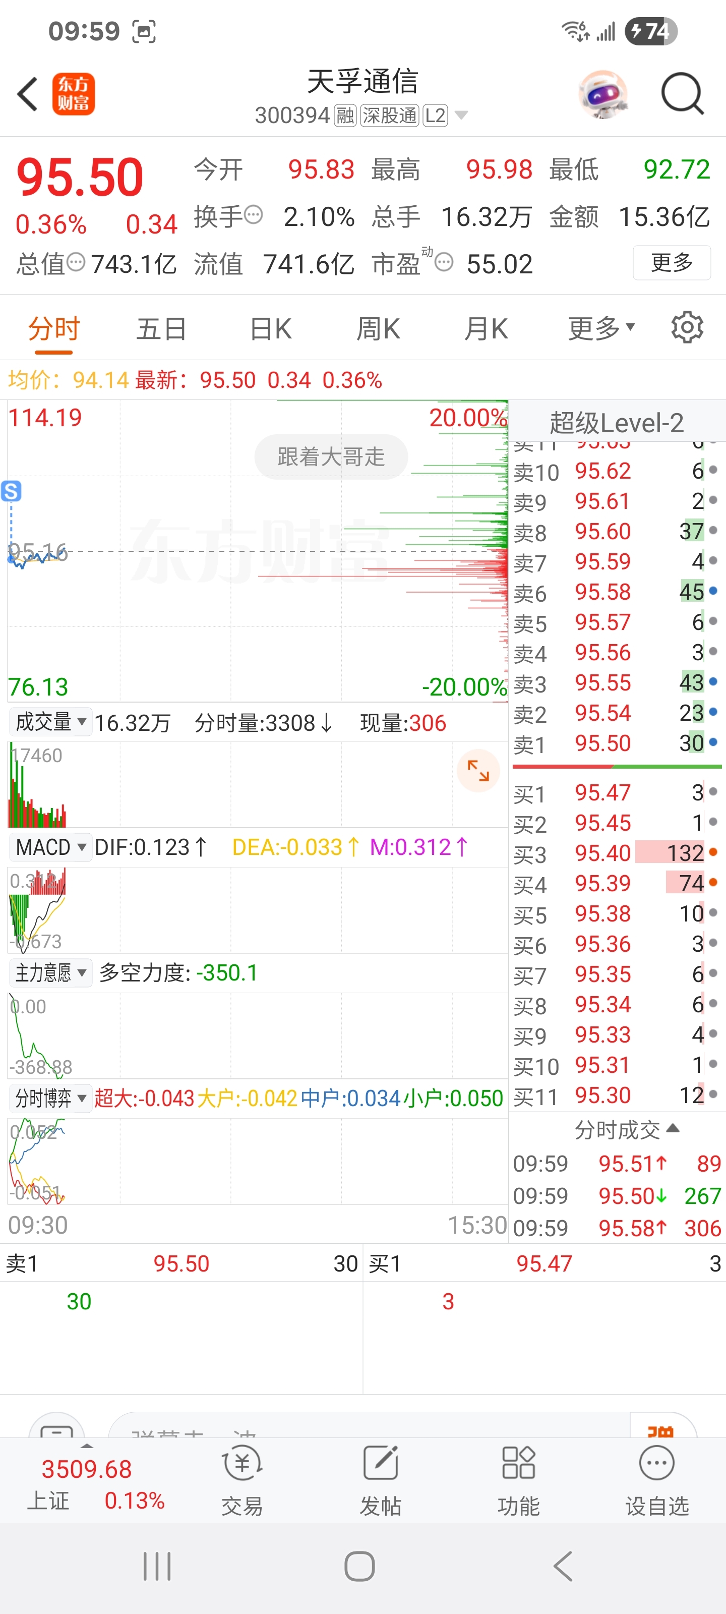Open the 东方财富 logo home icon
726x1614 pixels.
pos(74,94)
